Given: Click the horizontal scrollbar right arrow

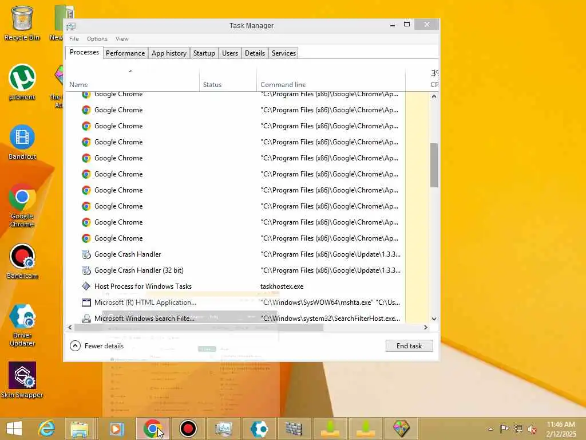Looking at the screenshot, I should (425, 327).
